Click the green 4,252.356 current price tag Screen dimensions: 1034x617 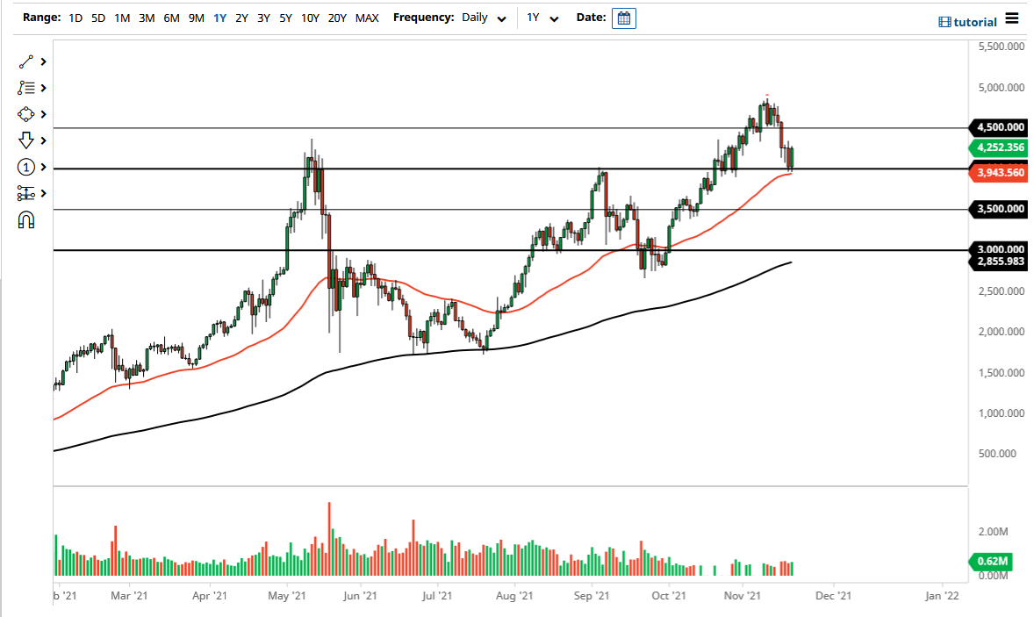[998, 147]
